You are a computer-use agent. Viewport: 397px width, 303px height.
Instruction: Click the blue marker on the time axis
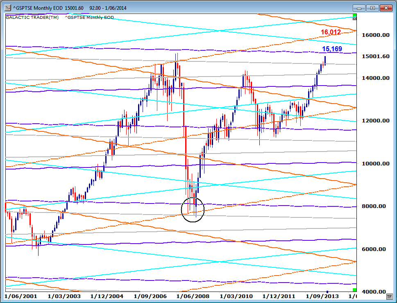click(x=327, y=292)
